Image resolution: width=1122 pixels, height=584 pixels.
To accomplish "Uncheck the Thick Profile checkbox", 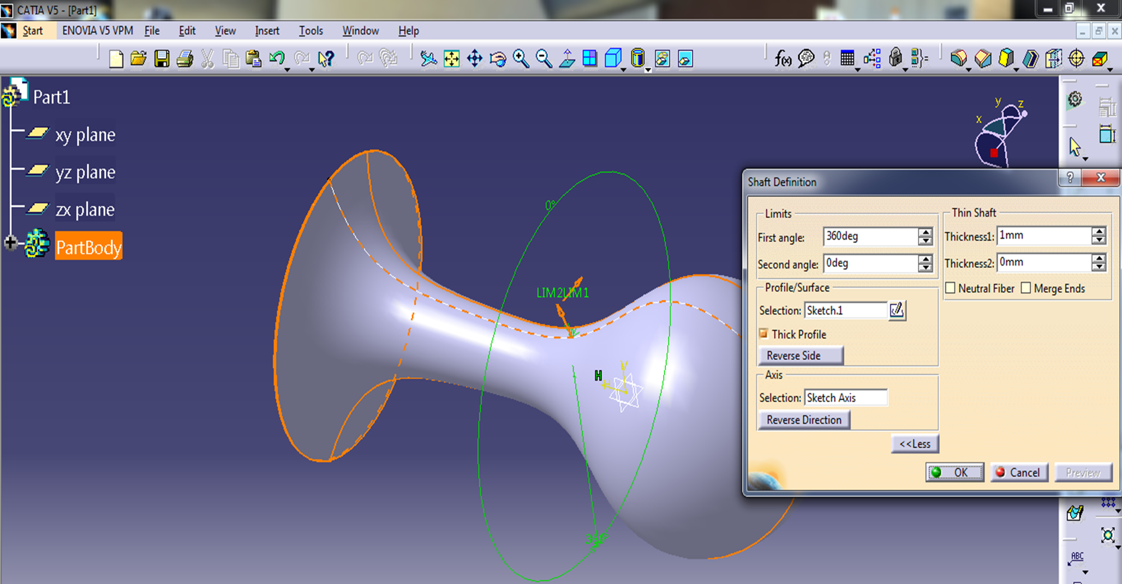I will click(x=763, y=334).
